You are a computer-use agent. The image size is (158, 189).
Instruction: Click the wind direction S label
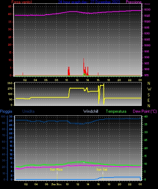coord(149,95)
